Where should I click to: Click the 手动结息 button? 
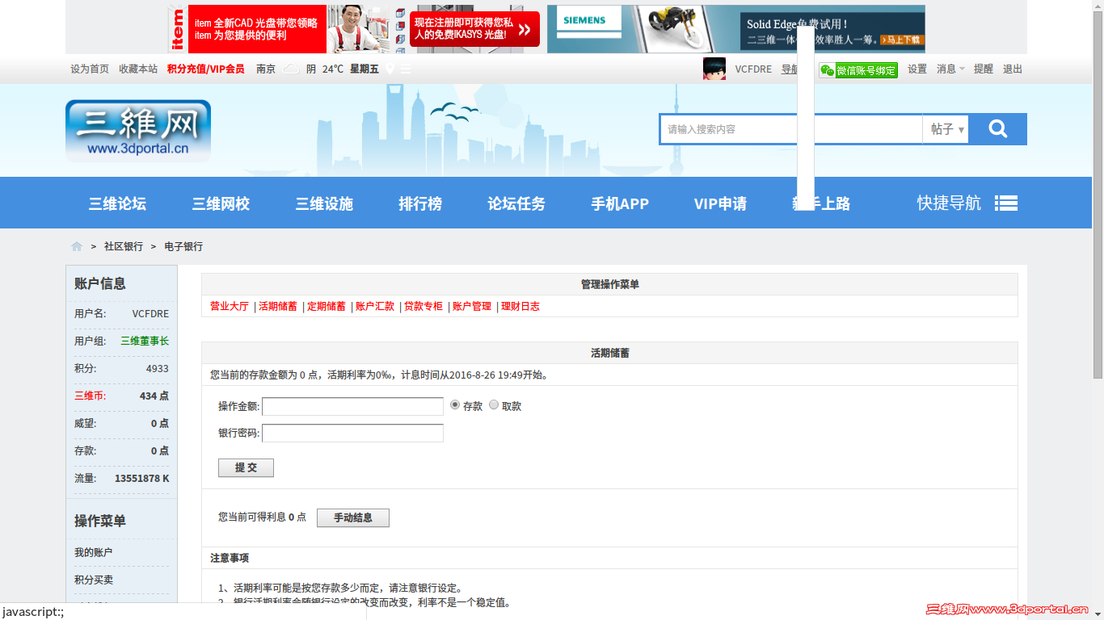[353, 517]
